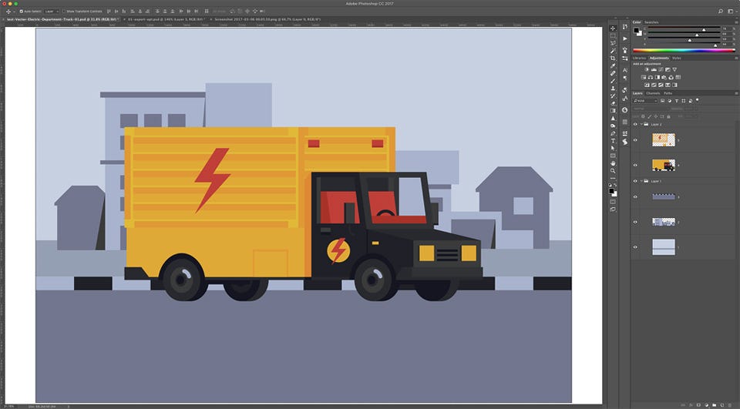Enable Show Transform Controls checkbox
This screenshot has height=409, width=740.
point(64,11)
